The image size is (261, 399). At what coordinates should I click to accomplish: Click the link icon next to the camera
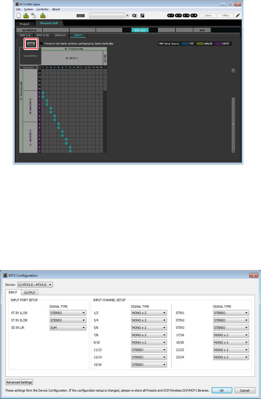(142, 16)
